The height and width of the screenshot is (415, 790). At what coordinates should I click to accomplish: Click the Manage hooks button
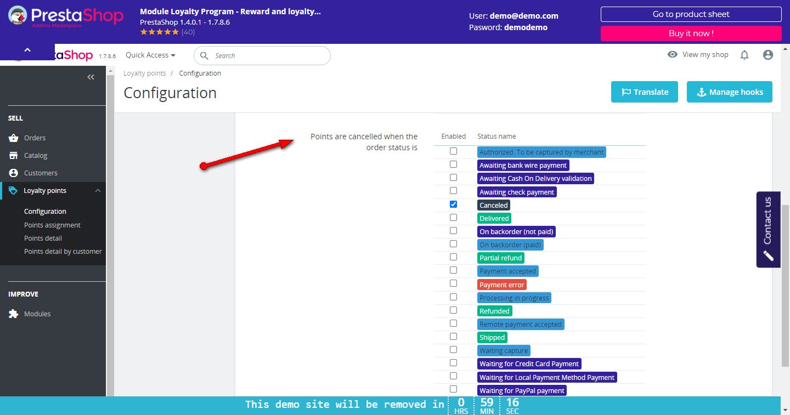[730, 92]
